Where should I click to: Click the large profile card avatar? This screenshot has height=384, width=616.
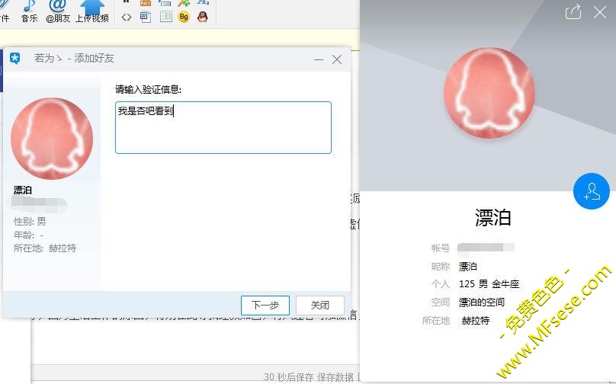489,93
